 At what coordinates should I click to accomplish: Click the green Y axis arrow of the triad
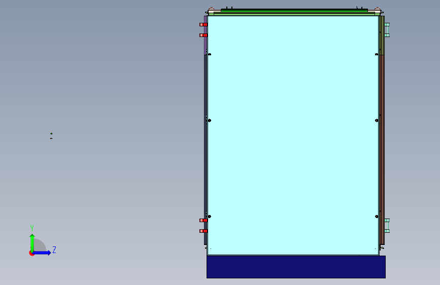click(32, 242)
